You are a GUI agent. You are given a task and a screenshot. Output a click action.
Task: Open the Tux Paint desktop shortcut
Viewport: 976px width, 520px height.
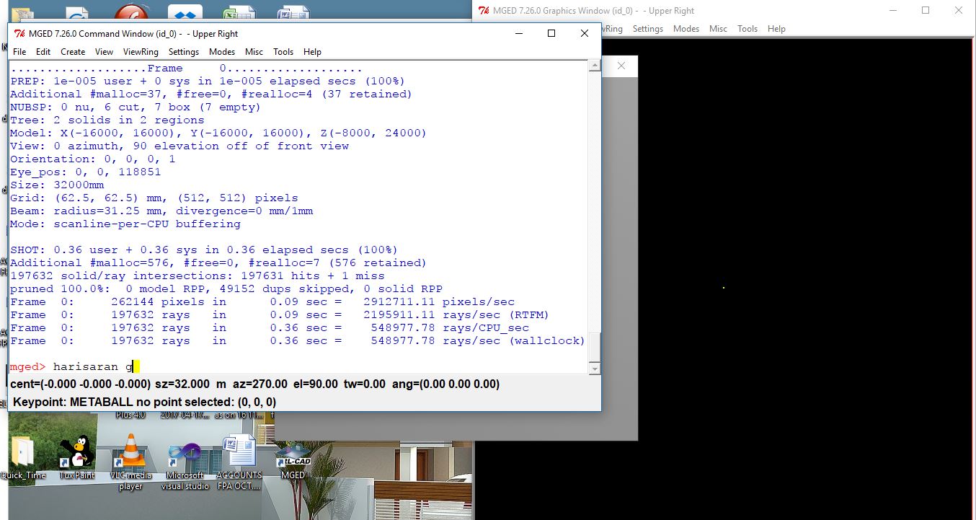pos(77,457)
